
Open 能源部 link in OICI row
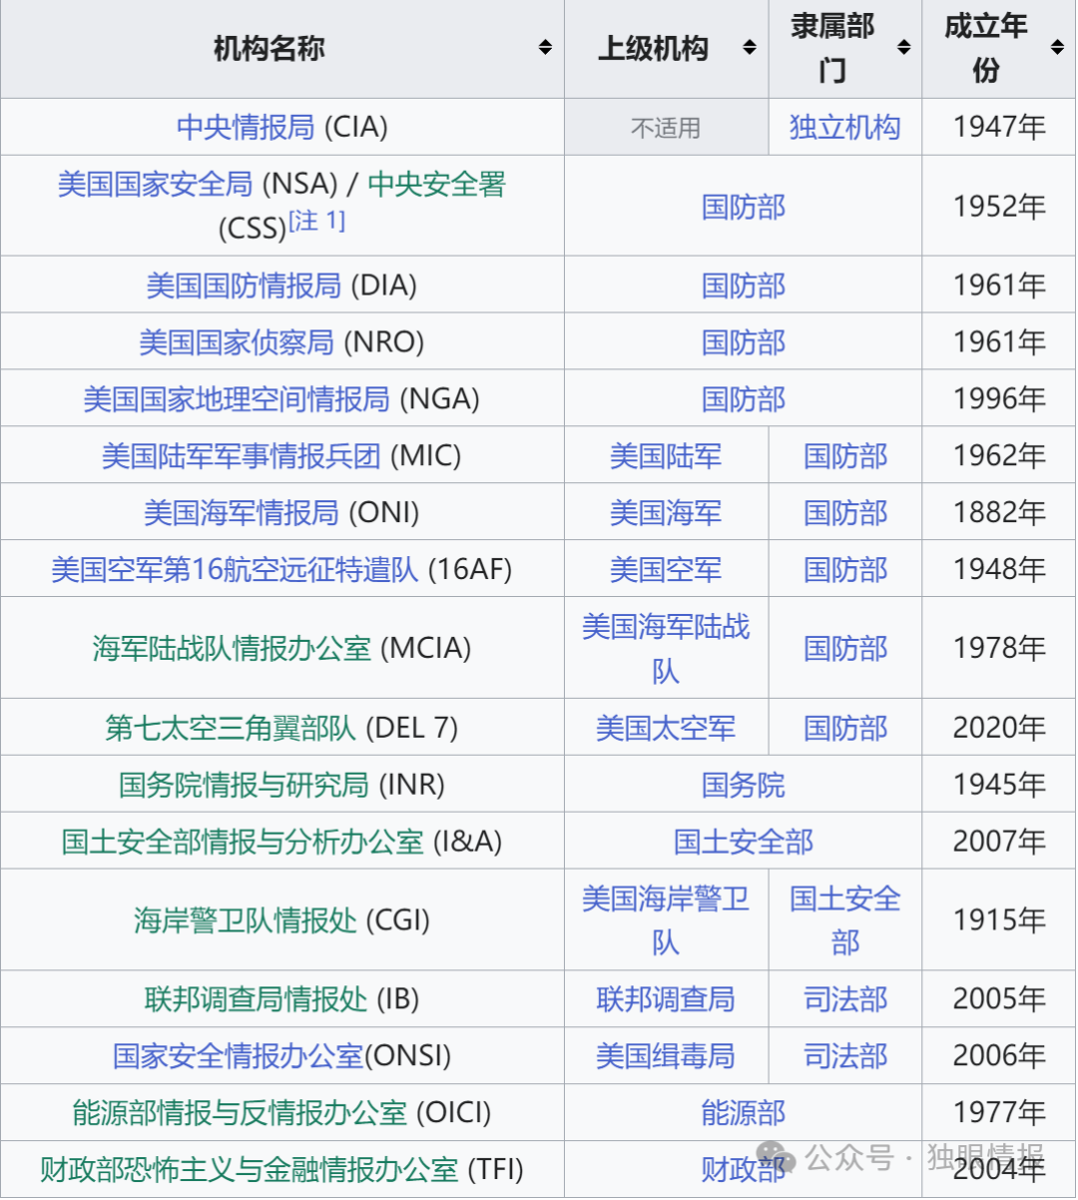(x=744, y=1113)
